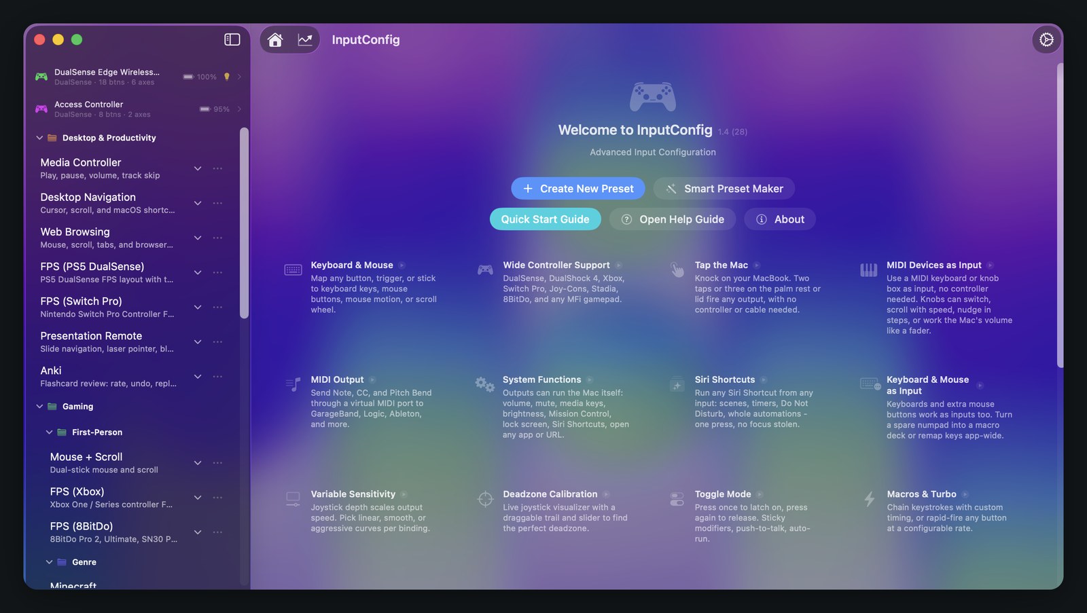Play the MIDI Devices as Input demo
Viewport: 1087px width, 613px height.
coord(991,265)
